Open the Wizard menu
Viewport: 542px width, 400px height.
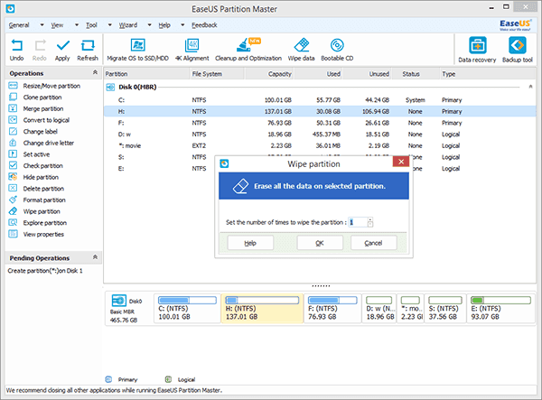(128, 25)
